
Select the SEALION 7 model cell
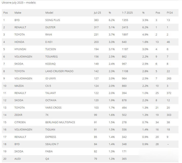pos(52,144)
